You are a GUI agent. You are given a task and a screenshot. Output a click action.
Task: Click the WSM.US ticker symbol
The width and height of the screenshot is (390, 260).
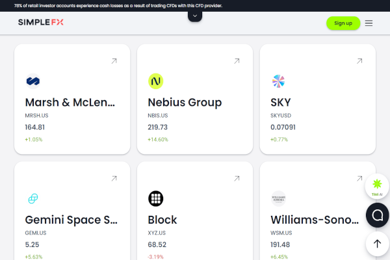point(281,233)
